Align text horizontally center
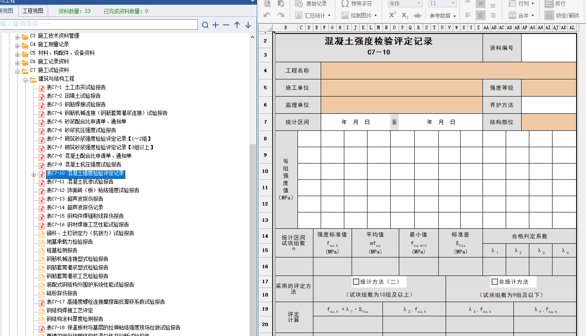The height and width of the screenshot is (336, 586). [480, 15]
